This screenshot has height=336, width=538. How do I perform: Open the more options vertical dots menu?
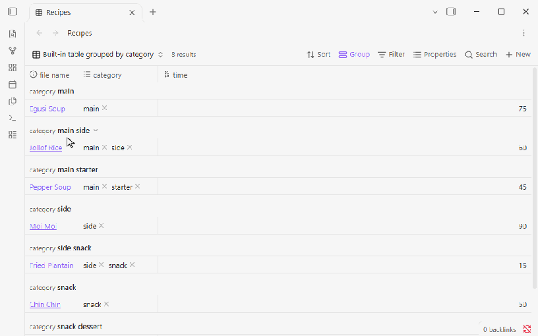(x=523, y=33)
